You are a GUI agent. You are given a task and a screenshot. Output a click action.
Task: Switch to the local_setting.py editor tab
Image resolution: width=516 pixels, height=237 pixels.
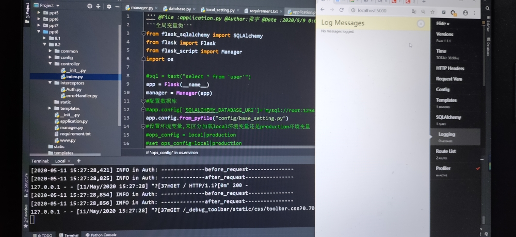[x=218, y=10]
